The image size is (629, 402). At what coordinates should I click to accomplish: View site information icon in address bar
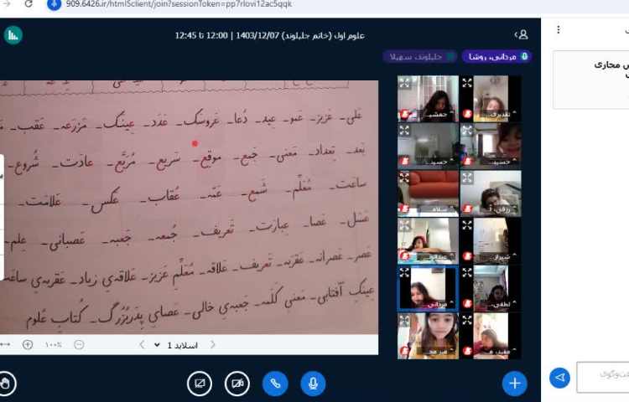(x=55, y=4)
